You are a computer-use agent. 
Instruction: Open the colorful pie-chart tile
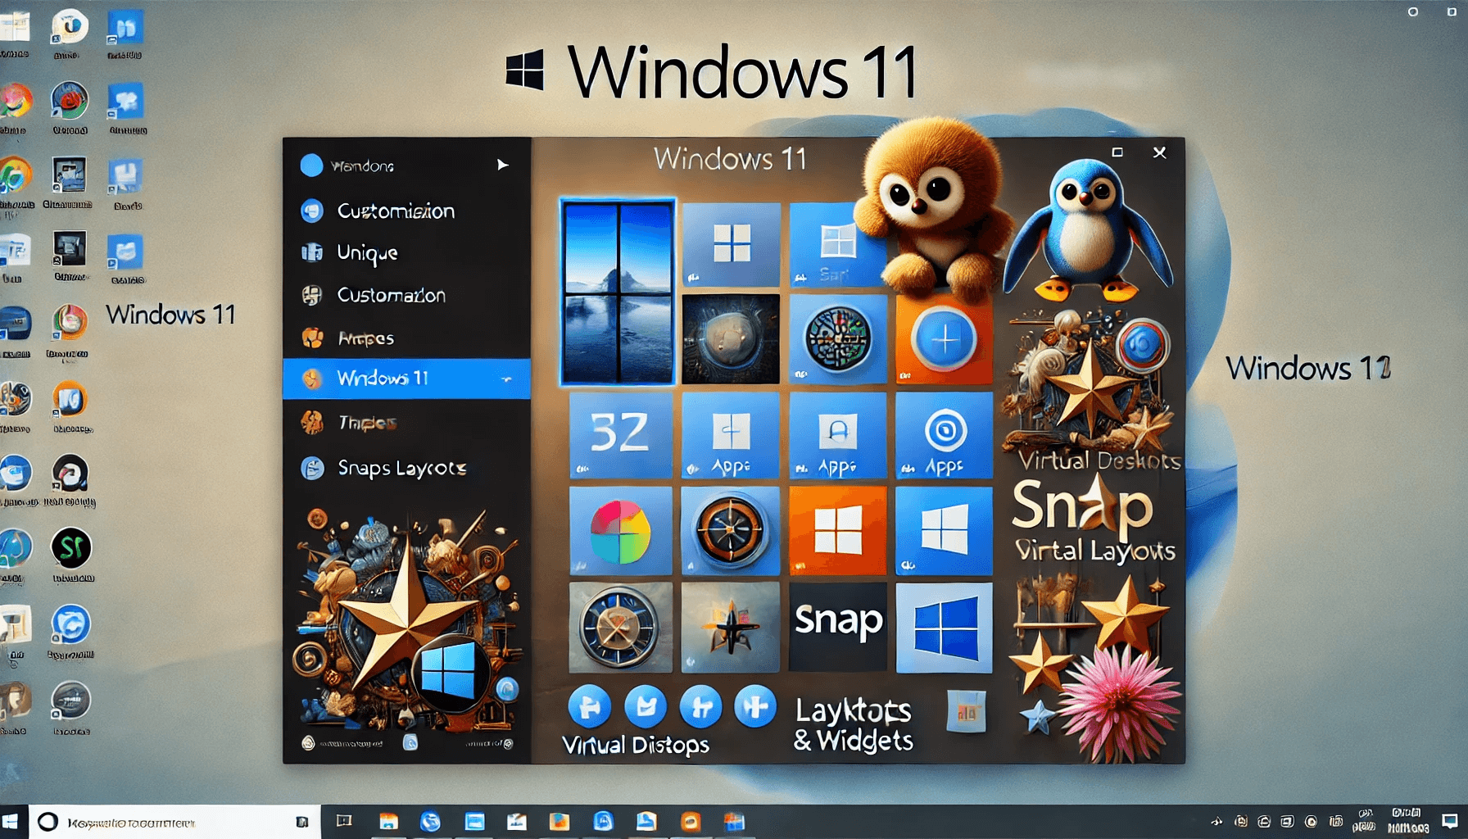click(x=620, y=531)
